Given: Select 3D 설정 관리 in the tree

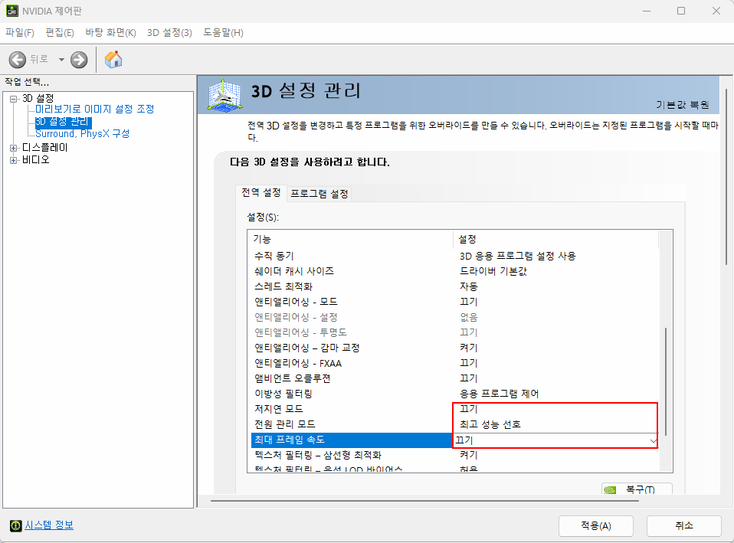Looking at the screenshot, I should tap(63, 122).
